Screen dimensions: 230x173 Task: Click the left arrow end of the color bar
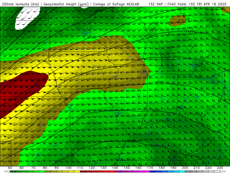[x=7, y=172]
